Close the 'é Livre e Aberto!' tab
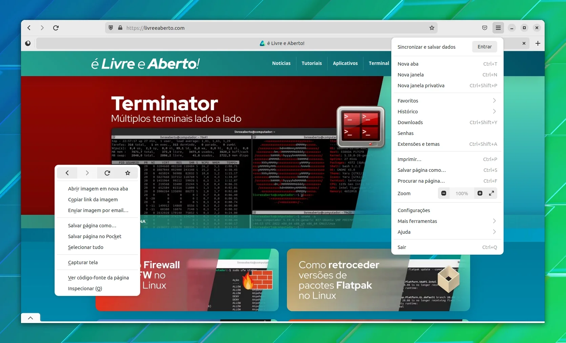 coord(524,43)
